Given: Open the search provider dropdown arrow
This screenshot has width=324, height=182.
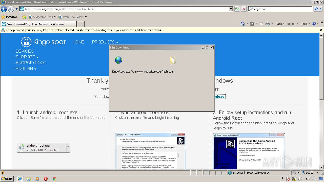Looking at the screenshot, I should pyautogui.click(x=321, y=9).
